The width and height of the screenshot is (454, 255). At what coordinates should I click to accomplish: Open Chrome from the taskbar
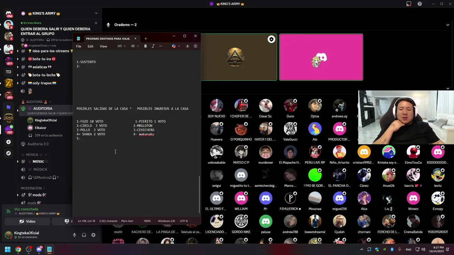(x=18, y=249)
